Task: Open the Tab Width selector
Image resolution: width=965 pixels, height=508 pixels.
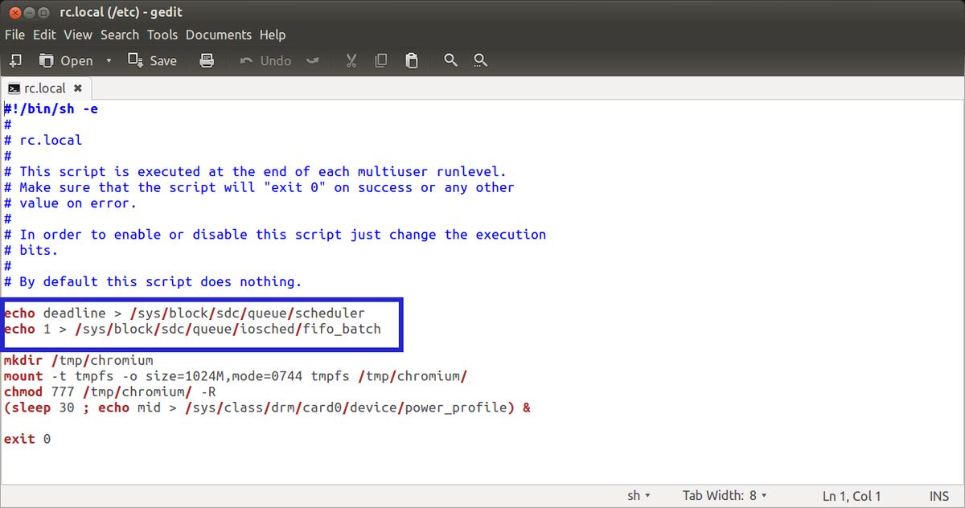Action: [x=724, y=496]
